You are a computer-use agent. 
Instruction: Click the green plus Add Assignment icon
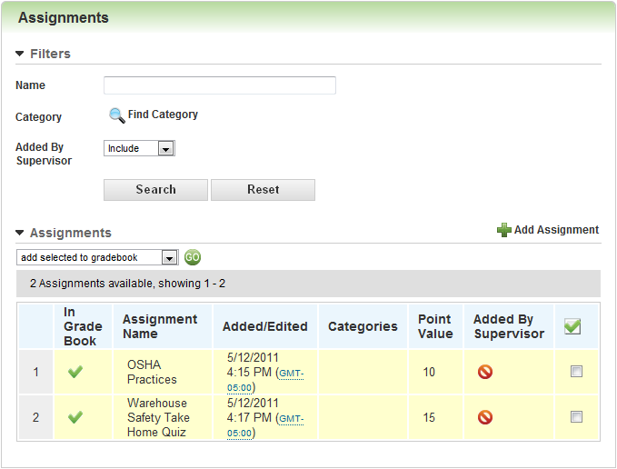click(503, 231)
